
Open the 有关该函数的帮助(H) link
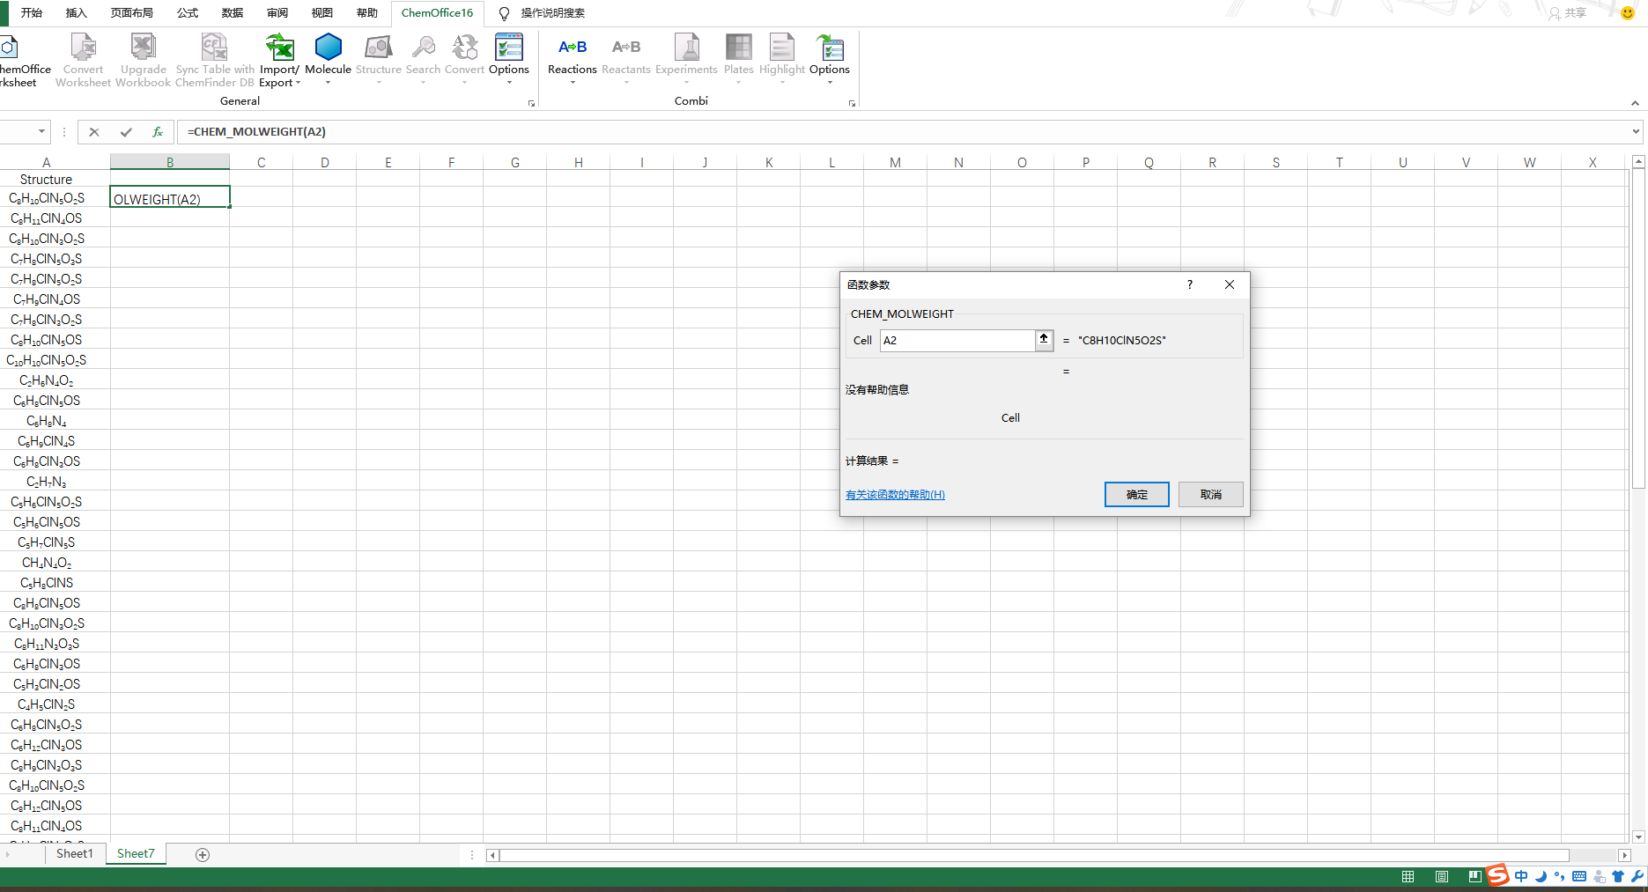895,495
